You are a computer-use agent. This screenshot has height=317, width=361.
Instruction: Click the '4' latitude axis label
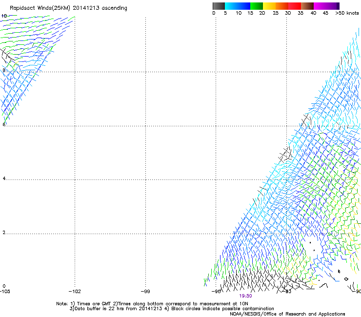point(4,178)
